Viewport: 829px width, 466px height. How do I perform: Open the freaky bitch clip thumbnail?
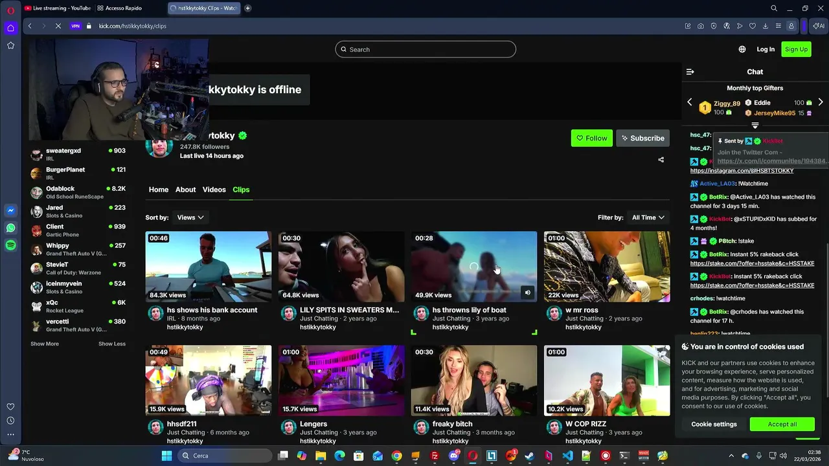[474, 381]
